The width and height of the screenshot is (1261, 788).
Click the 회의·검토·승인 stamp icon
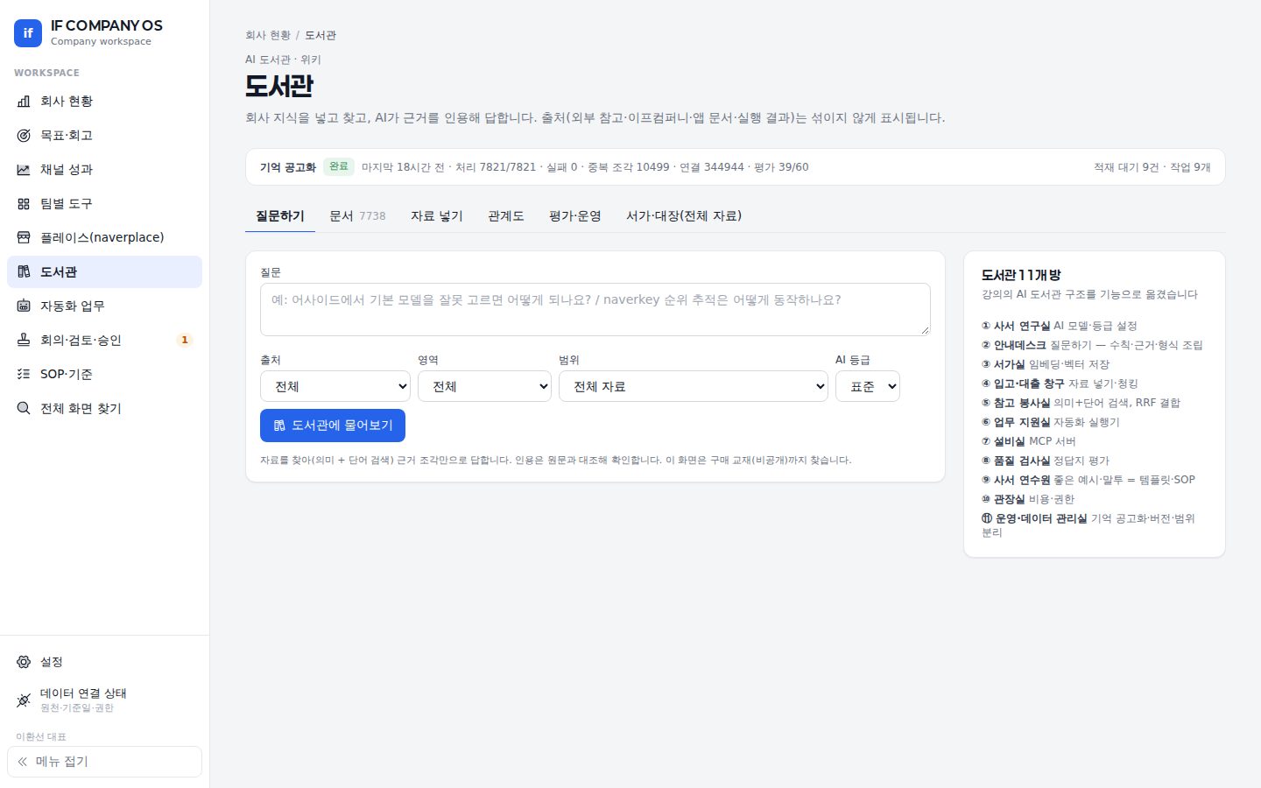pos(24,341)
